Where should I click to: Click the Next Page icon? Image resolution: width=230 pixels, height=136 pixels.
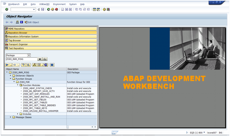pyautogui.click(x=85, y=9)
